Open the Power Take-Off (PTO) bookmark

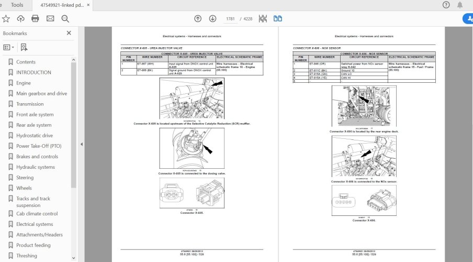tap(39, 146)
